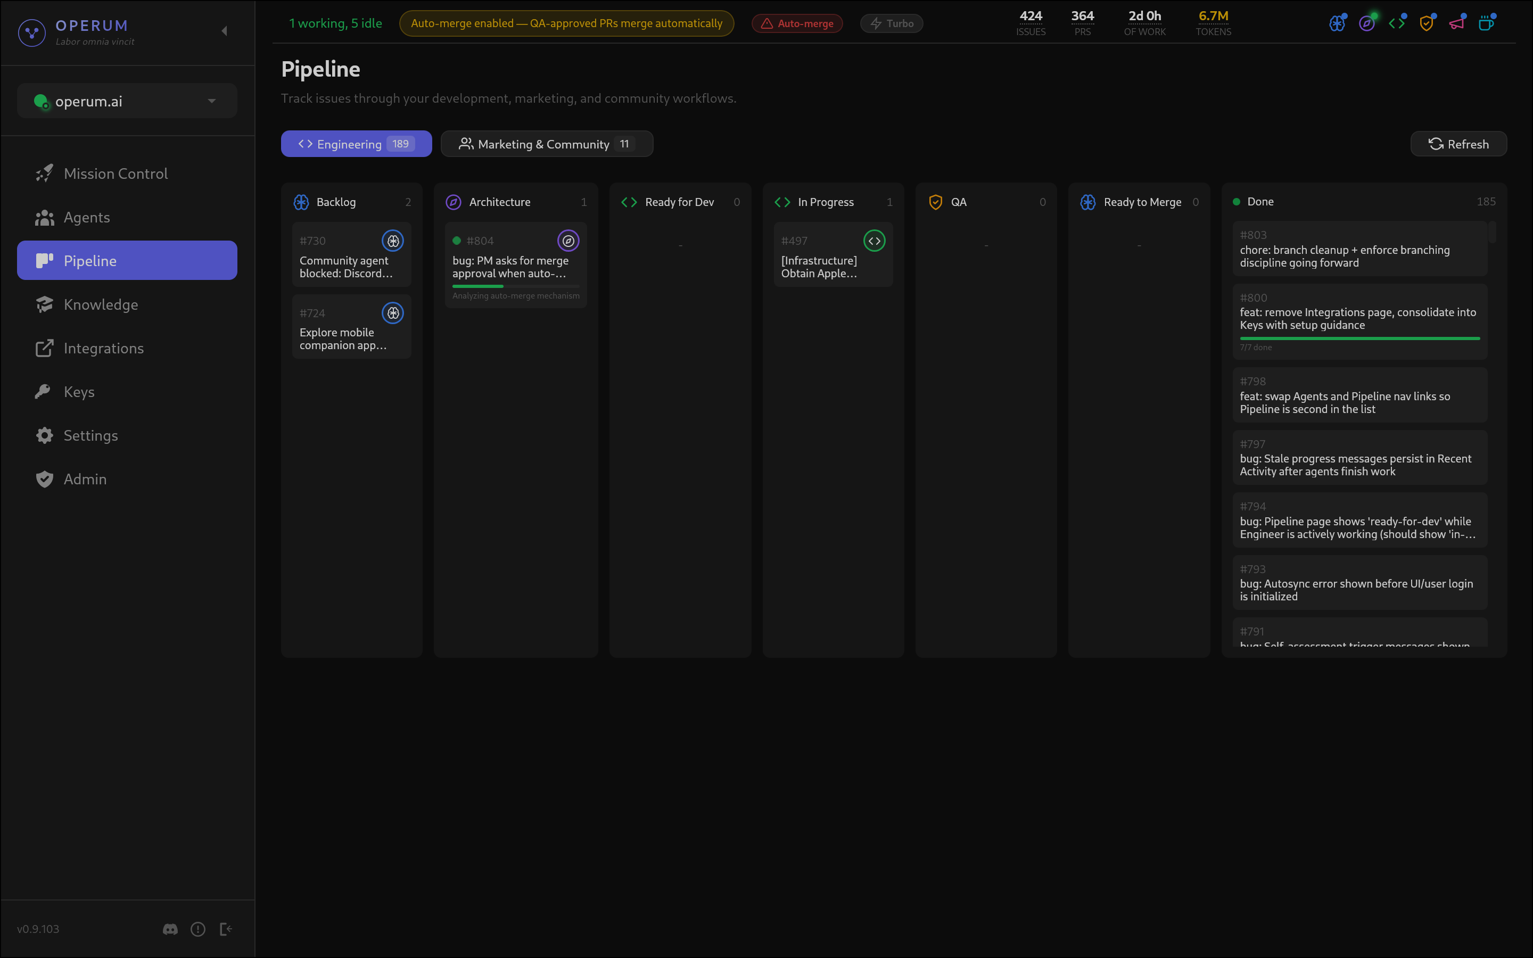The image size is (1533, 958).
Task: Switch to the Marketing & Community tab
Action: pyautogui.click(x=547, y=144)
